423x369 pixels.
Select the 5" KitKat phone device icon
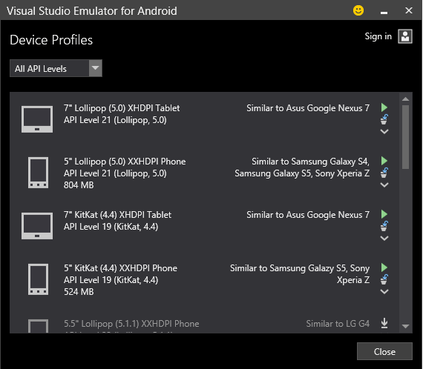[x=39, y=279]
